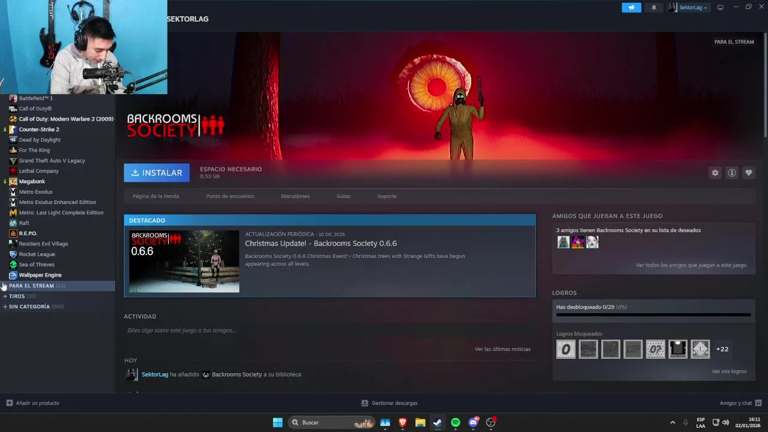Screen dimensions: 768x432
Task: Open Christmas Update! - Backrooms Society 0.6.6 headline
Action: (321, 244)
